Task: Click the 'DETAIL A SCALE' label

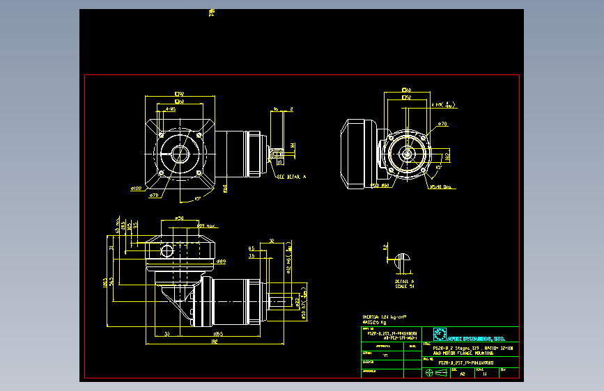Action: click(x=405, y=284)
